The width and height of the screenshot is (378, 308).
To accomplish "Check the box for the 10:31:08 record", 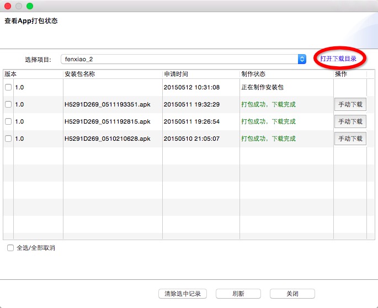I will 8,87.
